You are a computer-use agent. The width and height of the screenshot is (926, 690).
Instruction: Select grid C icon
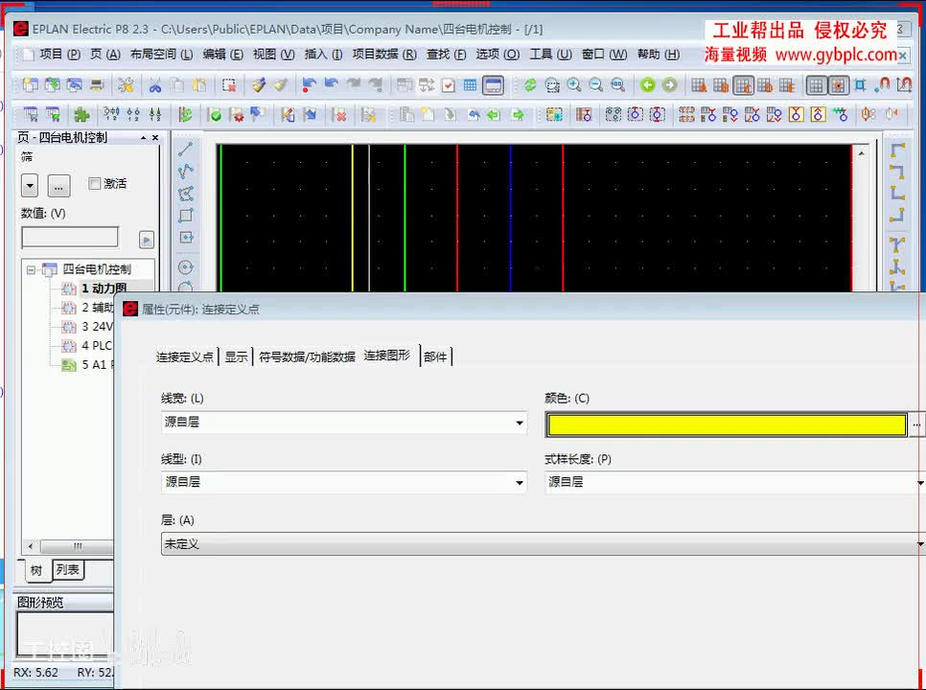coord(743,85)
